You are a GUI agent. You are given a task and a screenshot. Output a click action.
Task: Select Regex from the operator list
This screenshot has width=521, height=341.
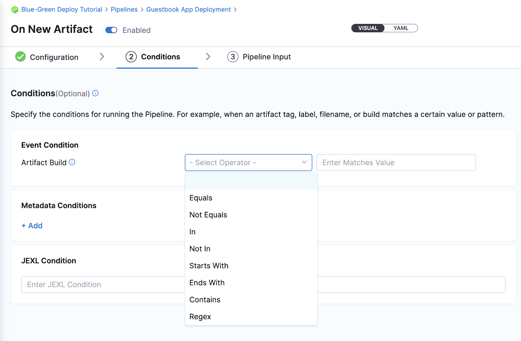[200, 316]
